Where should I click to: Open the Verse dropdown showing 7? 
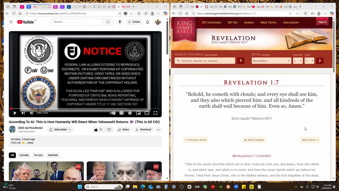click(x=309, y=61)
